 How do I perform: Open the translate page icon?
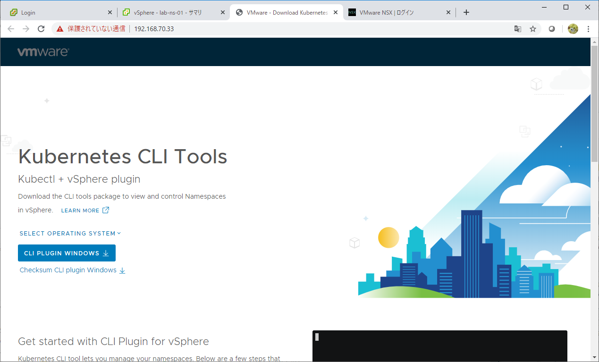pos(518,29)
